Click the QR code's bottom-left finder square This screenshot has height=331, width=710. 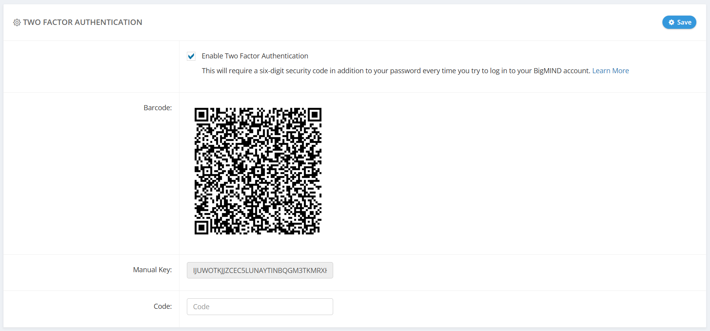pos(201,227)
